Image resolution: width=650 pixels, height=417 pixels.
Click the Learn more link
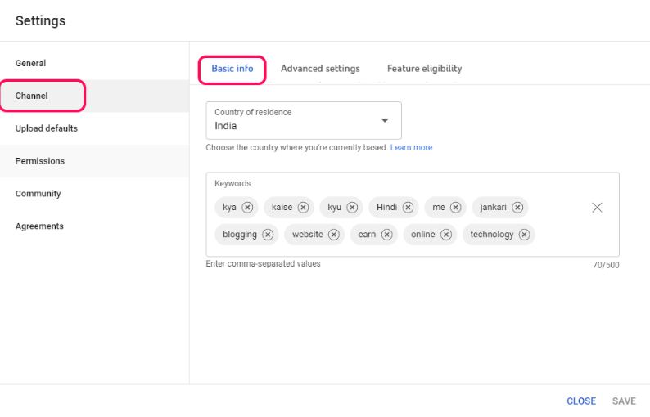[411, 148]
